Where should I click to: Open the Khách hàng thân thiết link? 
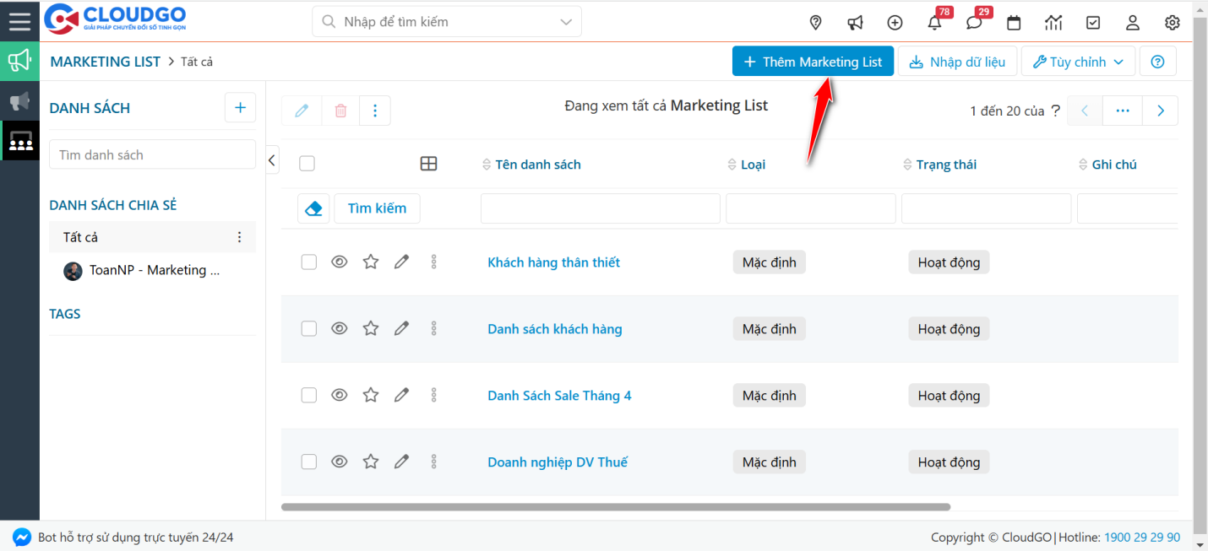click(x=553, y=262)
